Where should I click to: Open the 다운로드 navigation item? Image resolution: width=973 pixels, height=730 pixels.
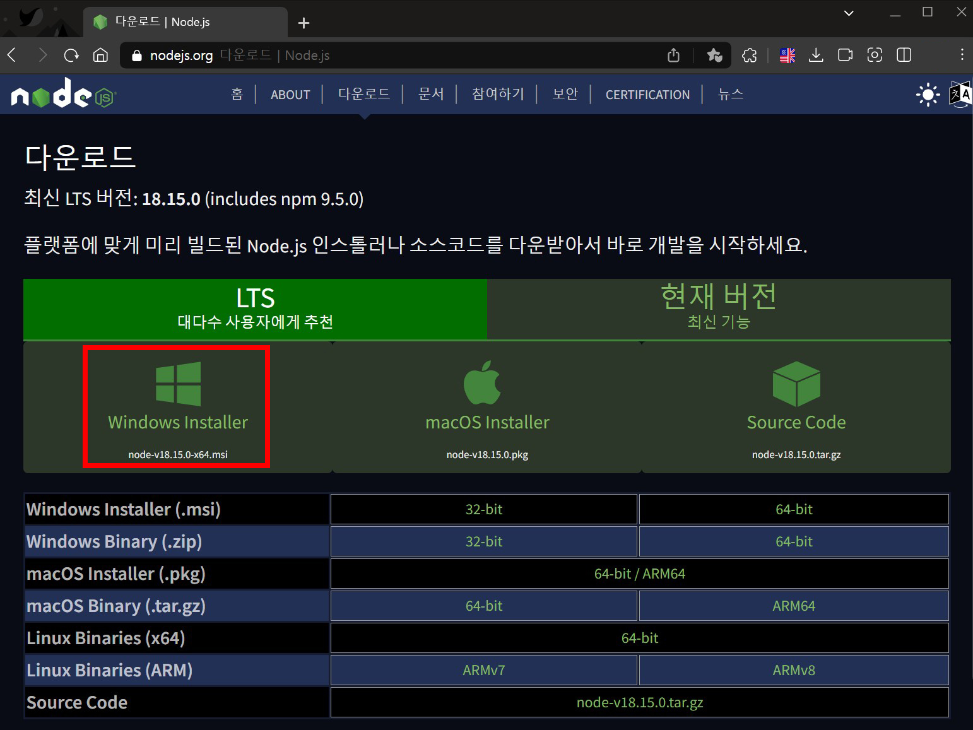[x=364, y=94]
